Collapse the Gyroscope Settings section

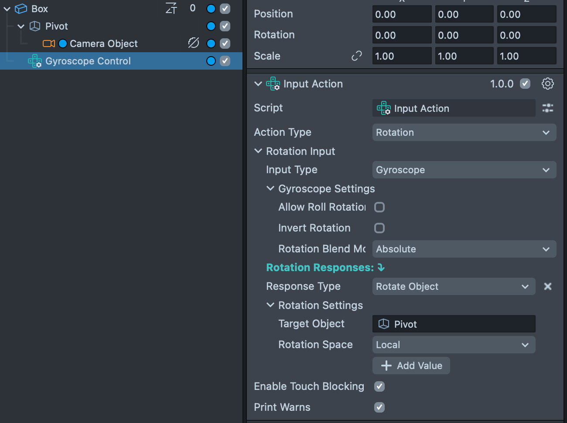[x=270, y=188]
